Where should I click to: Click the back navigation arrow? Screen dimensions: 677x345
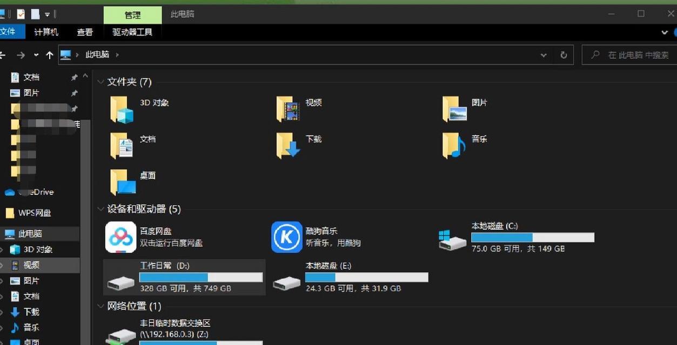tap(3, 55)
